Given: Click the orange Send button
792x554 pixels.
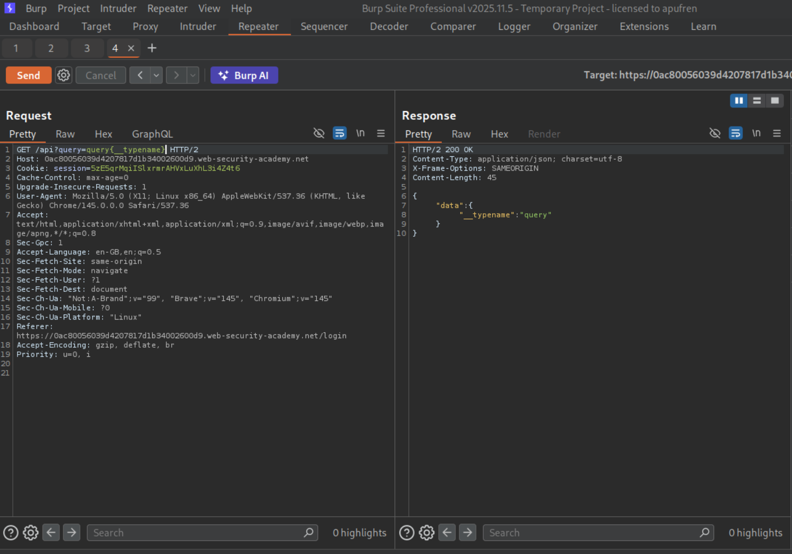Looking at the screenshot, I should pos(29,75).
